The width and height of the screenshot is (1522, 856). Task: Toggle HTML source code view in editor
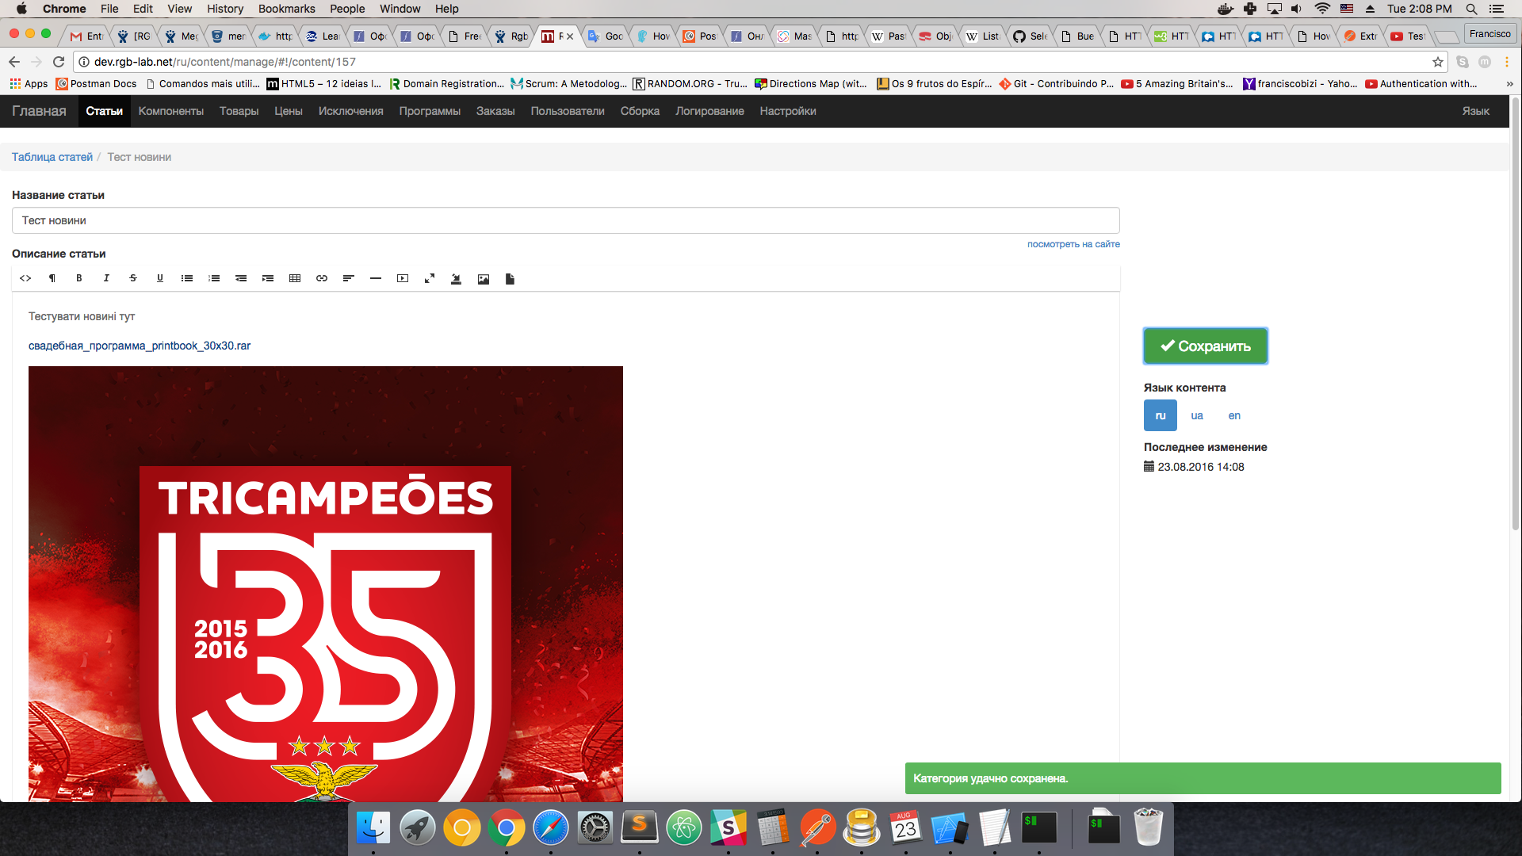tap(25, 278)
